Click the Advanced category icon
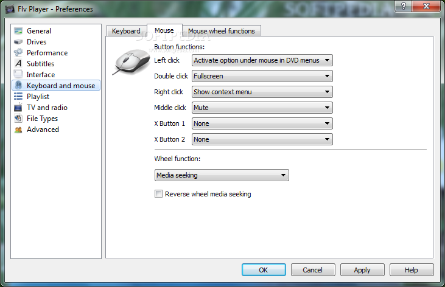445x287 pixels. (18, 130)
